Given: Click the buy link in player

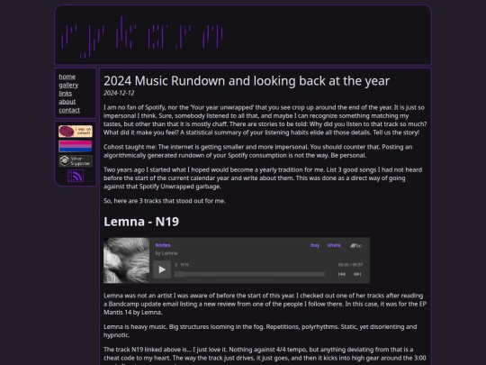Looking at the screenshot, I should click(x=315, y=245).
